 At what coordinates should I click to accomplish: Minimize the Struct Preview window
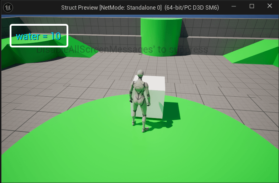click(234, 6)
